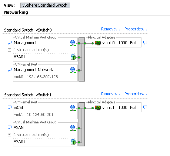
Task: Click Remove link for vSwitch0
Action: tap(110, 29)
